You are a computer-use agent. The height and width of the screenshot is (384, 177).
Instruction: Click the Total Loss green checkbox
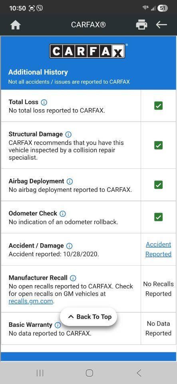[158, 106]
